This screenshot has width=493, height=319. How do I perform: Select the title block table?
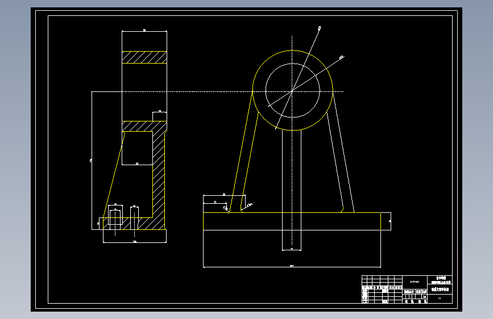click(407, 289)
